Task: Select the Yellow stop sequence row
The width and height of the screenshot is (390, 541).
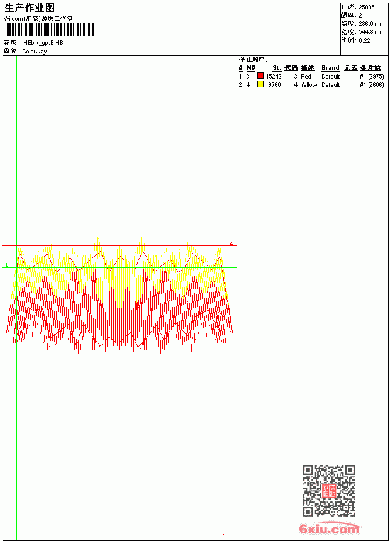Action: tap(311, 84)
